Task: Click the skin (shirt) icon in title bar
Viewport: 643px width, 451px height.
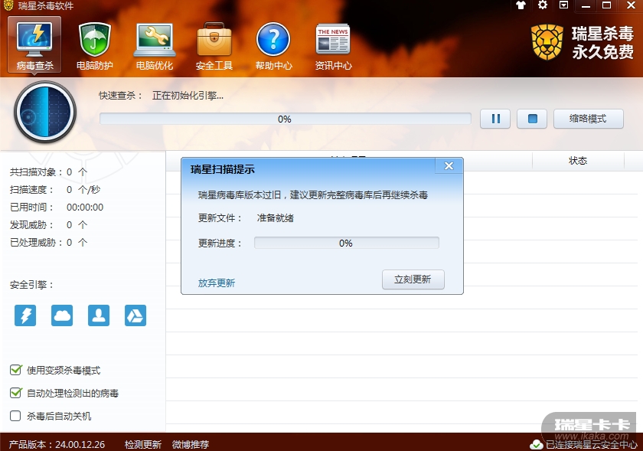Action: [x=521, y=5]
